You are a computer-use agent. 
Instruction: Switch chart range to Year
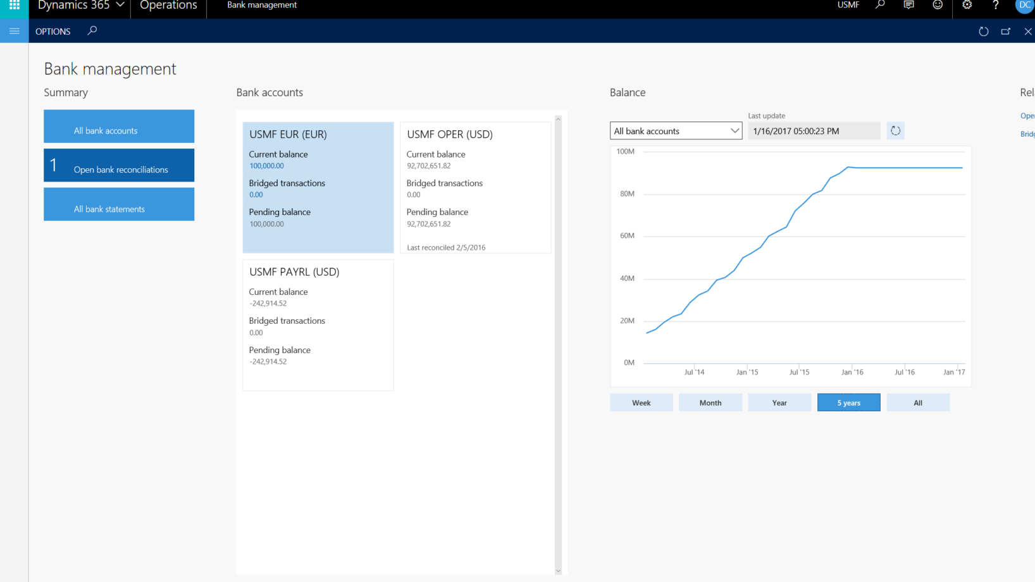pyautogui.click(x=779, y=402)
